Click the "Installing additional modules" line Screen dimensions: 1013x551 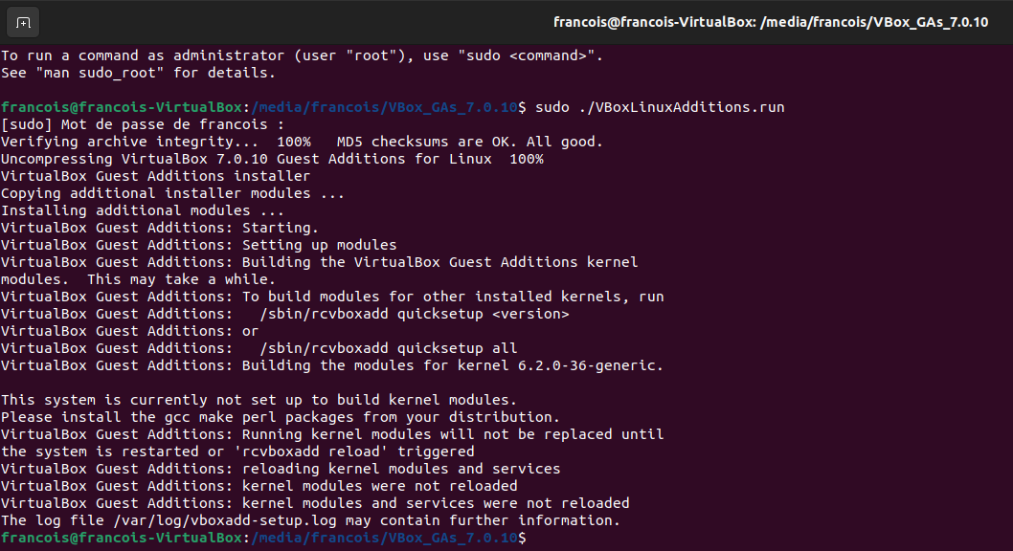pyautogui.click(x=143, y=210)
